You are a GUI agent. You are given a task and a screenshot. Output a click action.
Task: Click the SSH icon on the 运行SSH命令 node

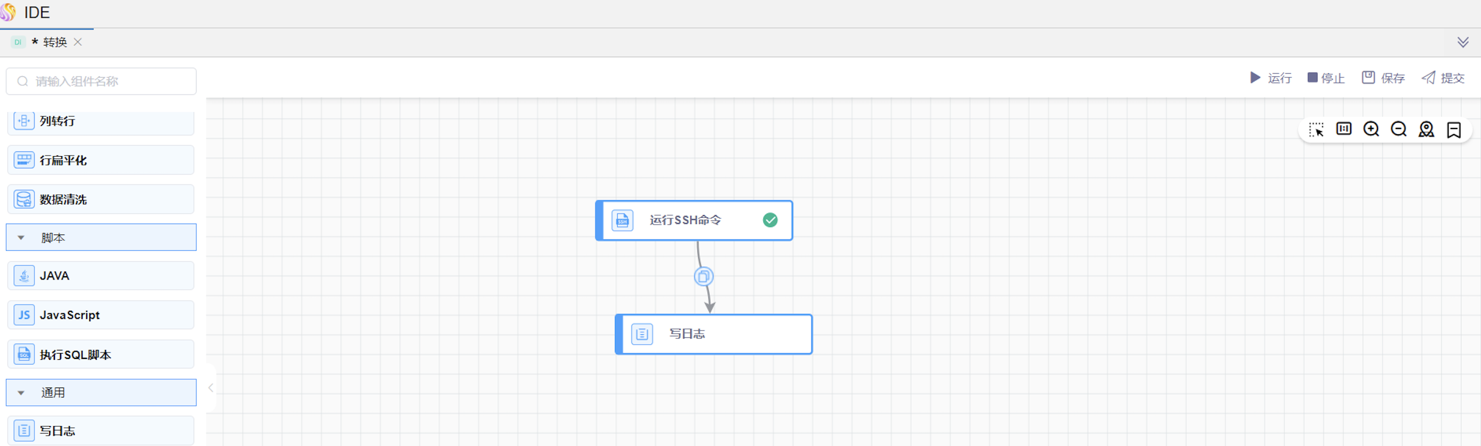[622, 220]
